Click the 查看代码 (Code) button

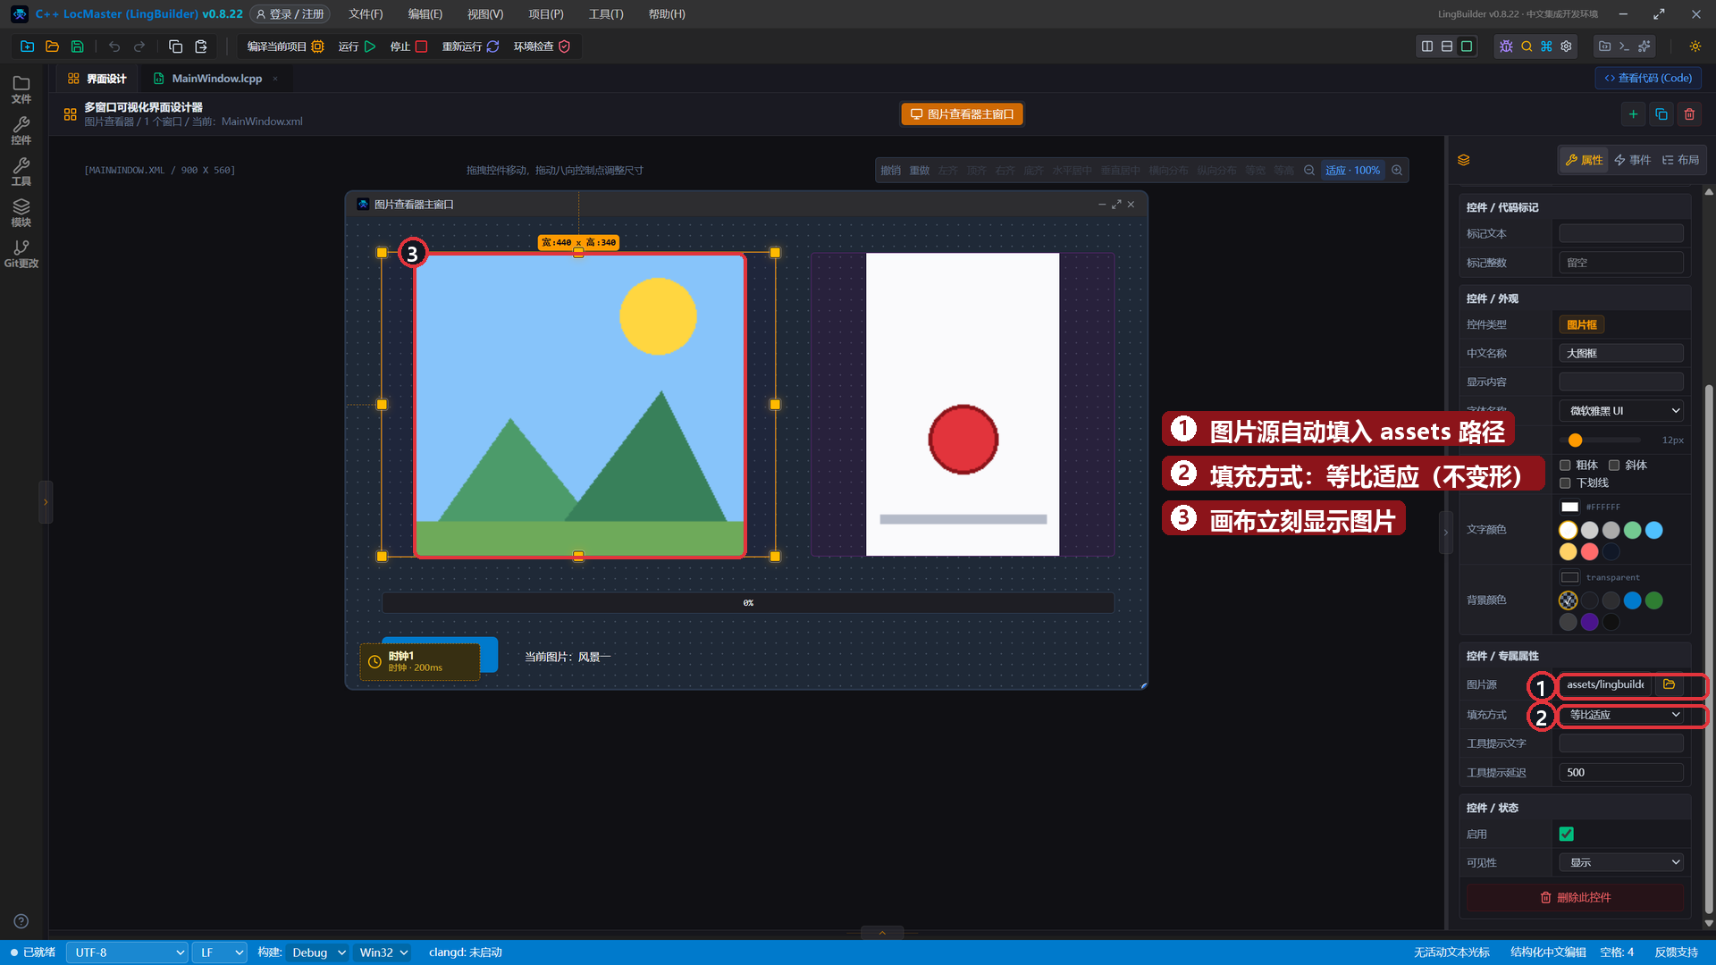[x=1648, y=79]
